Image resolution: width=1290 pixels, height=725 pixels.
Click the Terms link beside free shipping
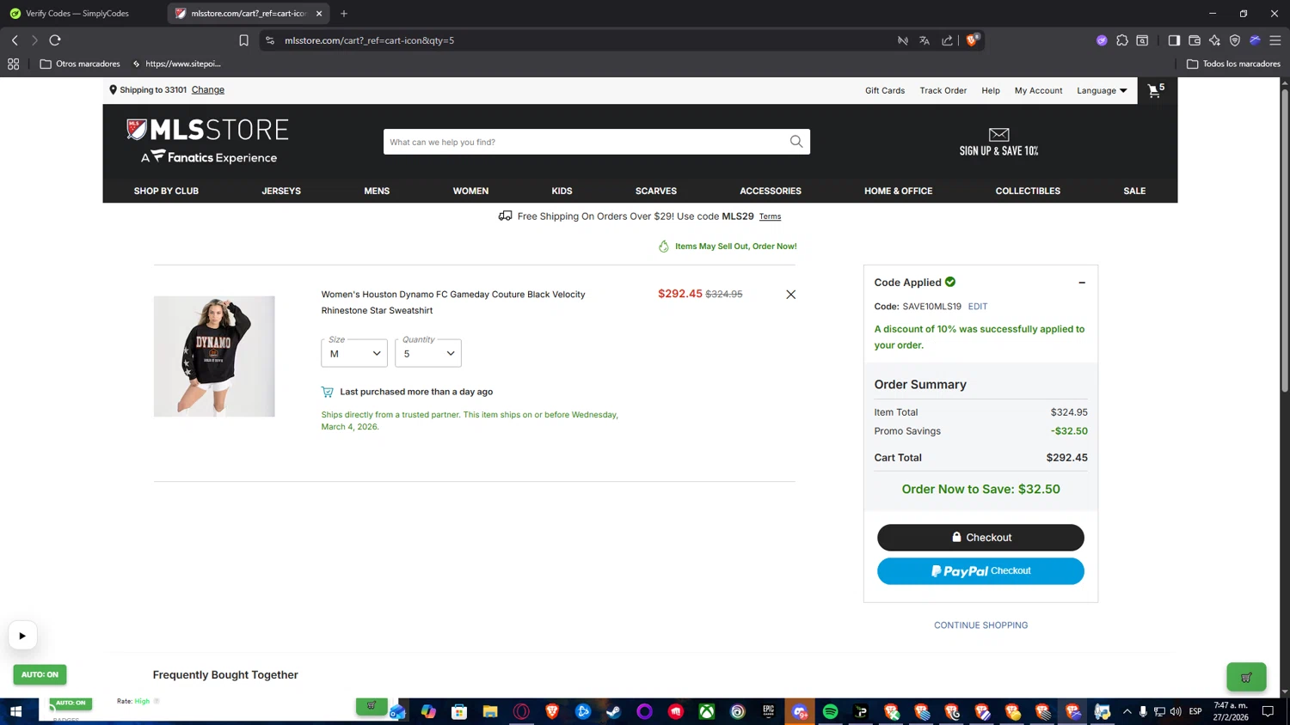(770, 216)
